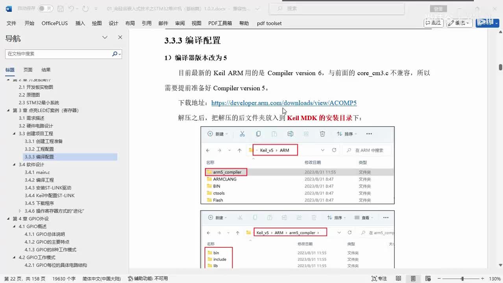Enable 专注 focus mode
Screen dimensions: 503x283
(379, 278)
